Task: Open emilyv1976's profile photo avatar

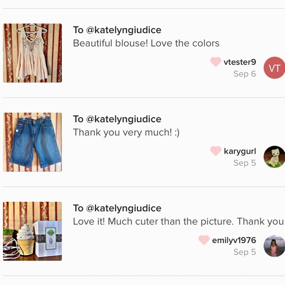Action: (x=274, y=246)
